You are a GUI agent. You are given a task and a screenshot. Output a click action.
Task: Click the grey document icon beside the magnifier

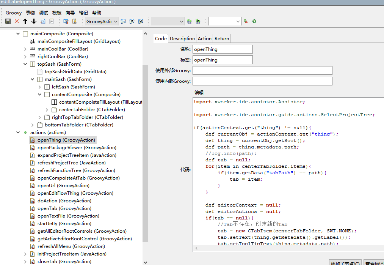click(52, 21)
